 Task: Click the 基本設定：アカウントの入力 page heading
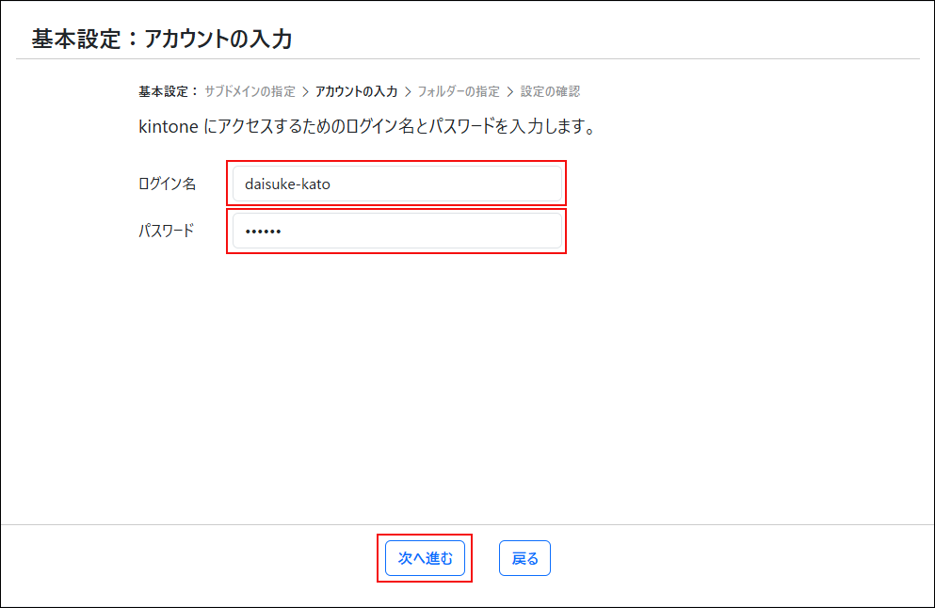coord(160,39)
